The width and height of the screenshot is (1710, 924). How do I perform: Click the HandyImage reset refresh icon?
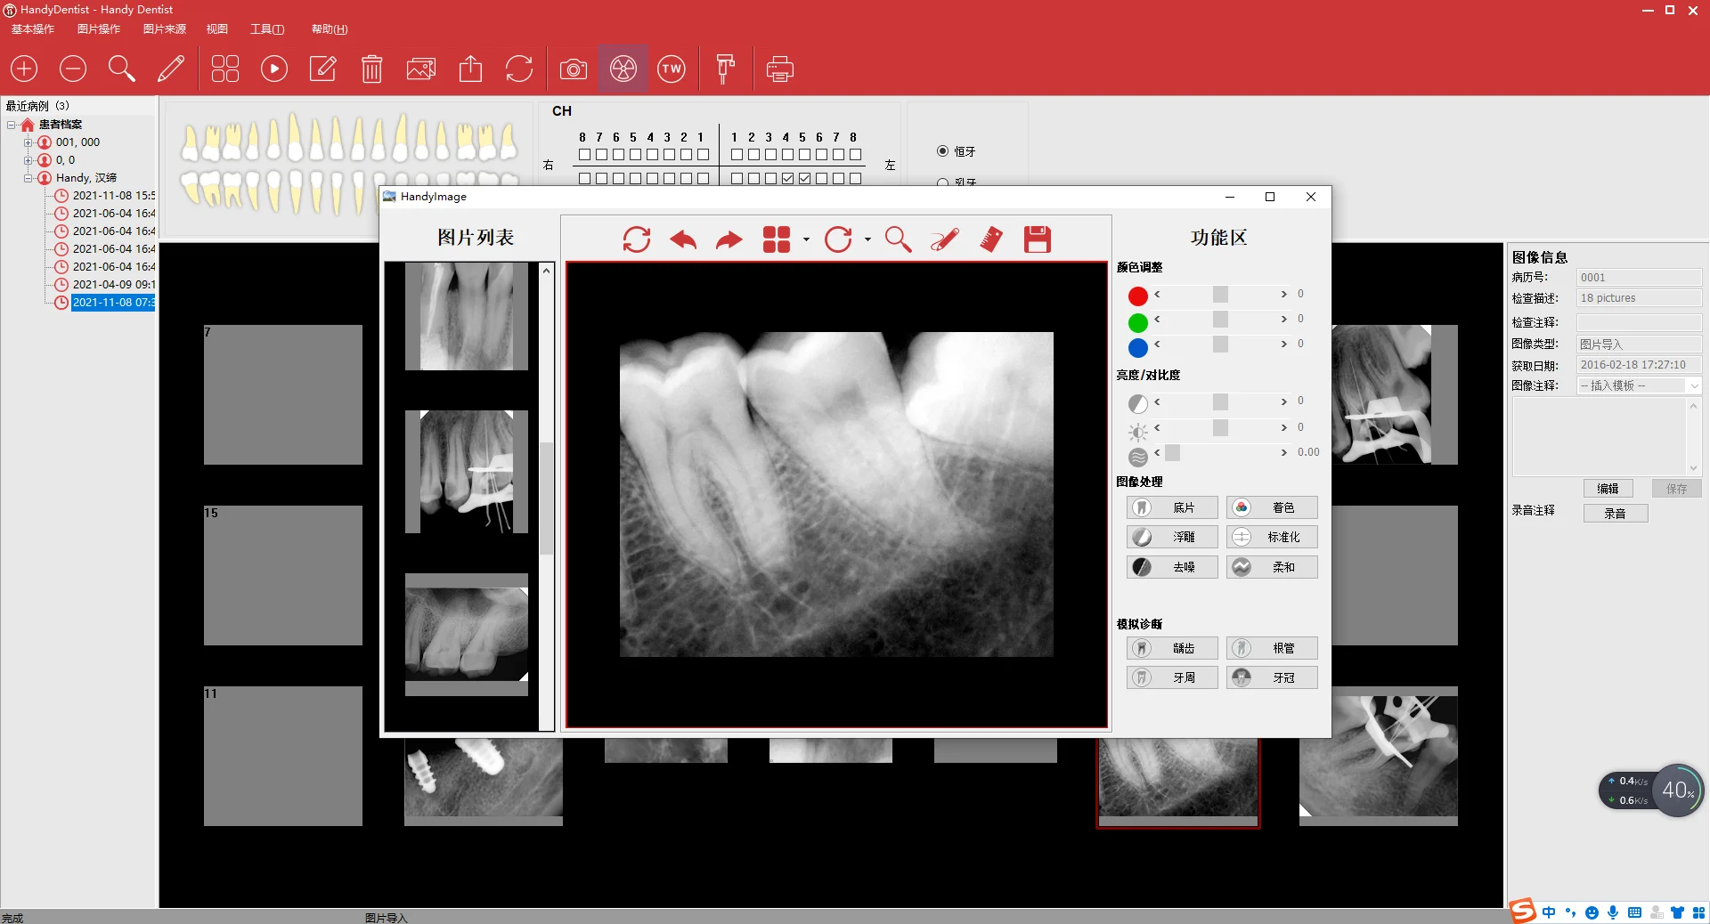637,239
